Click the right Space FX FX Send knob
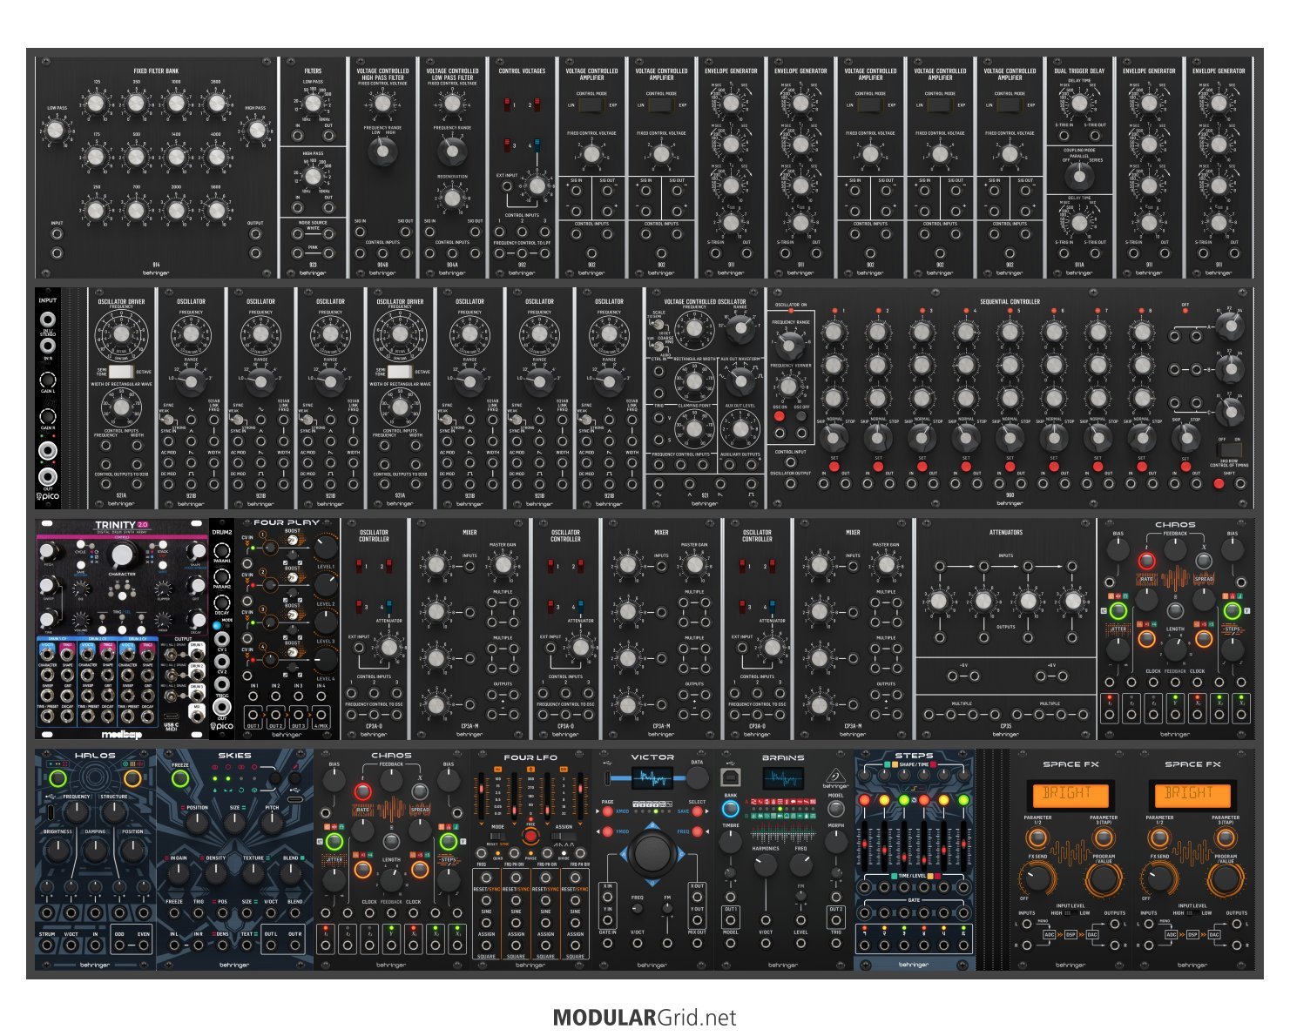This screenshot has width=1290, height=1036. tap(1159, 878)
